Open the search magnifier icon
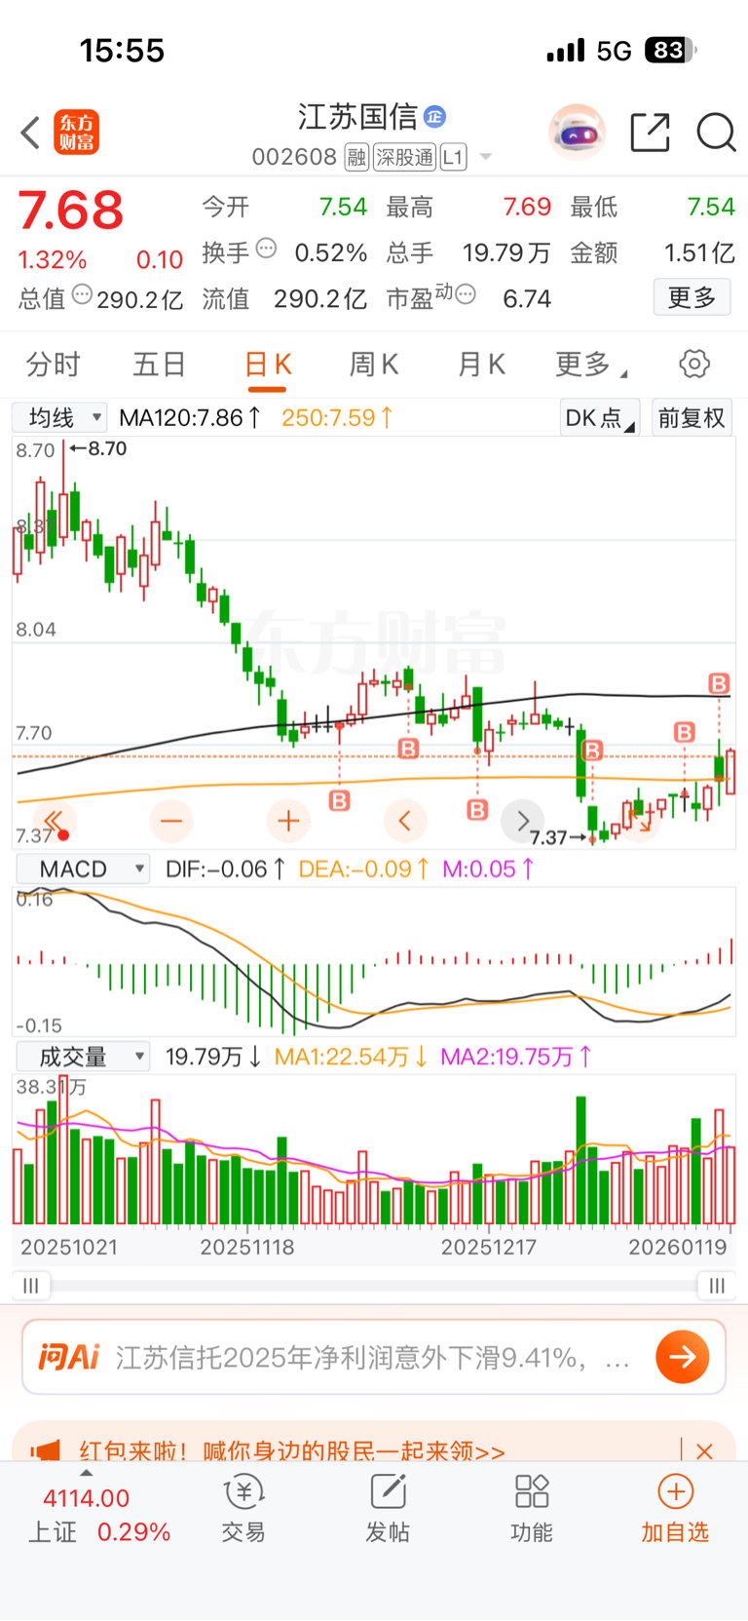The height and width of the screenshot is (1621, 748). tap(716, 133)
